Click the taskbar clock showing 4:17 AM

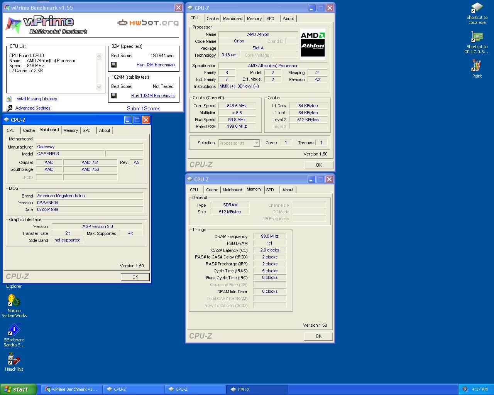click(x=480, y=389)
